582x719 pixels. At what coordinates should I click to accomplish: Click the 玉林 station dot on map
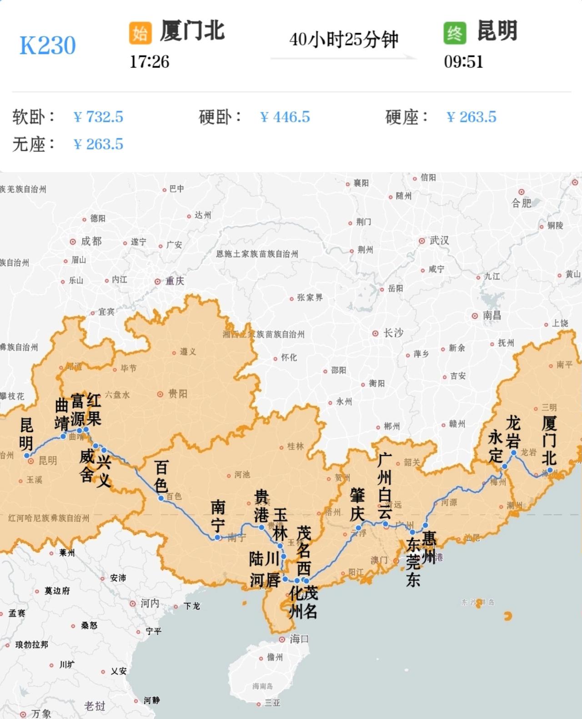pos(280,545)
